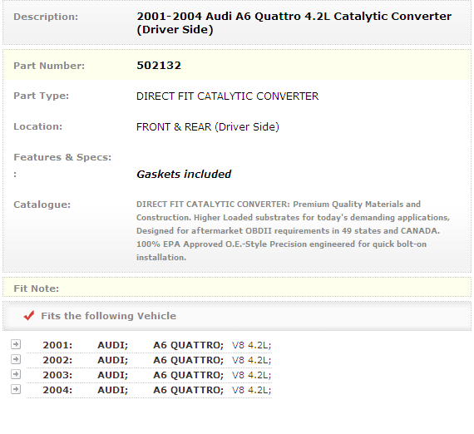
Task: Click the Fits the following Vehicle header
Action: (x=109, y=316)
